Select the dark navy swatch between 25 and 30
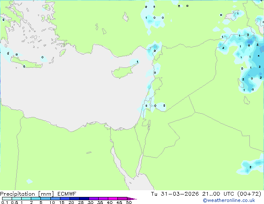The height and width of the screenshot is (204, 264). coord(84,199)
